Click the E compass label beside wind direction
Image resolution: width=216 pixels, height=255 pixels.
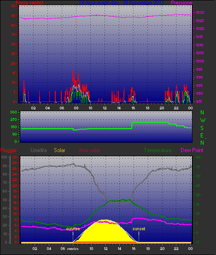202,135
